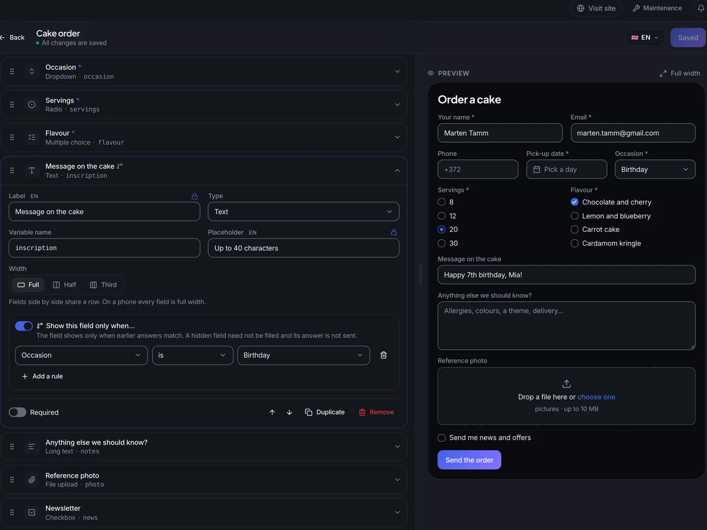This screenshot has width=707, height=530.
Task: Click the lock icon beside Label
Action: (x=194, y=196)
